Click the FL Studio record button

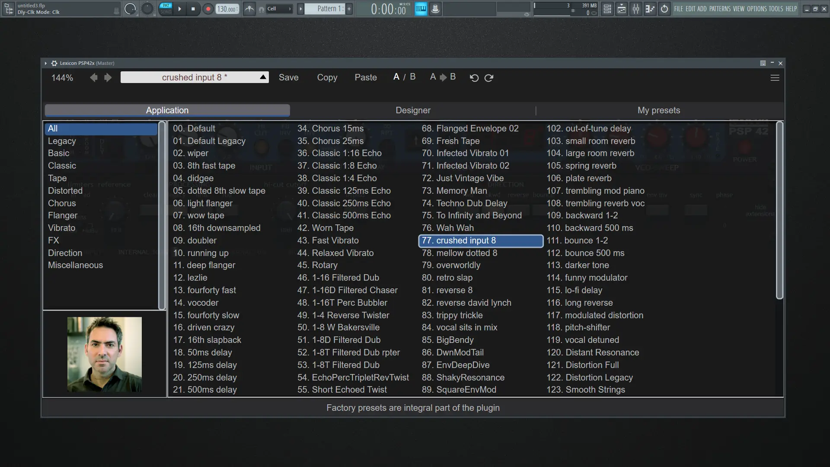(208, 9)
